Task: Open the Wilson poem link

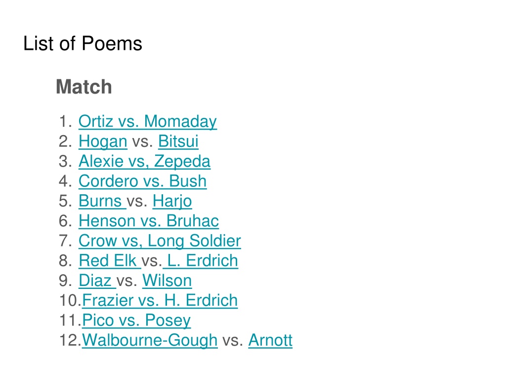Action: point(167,281)
